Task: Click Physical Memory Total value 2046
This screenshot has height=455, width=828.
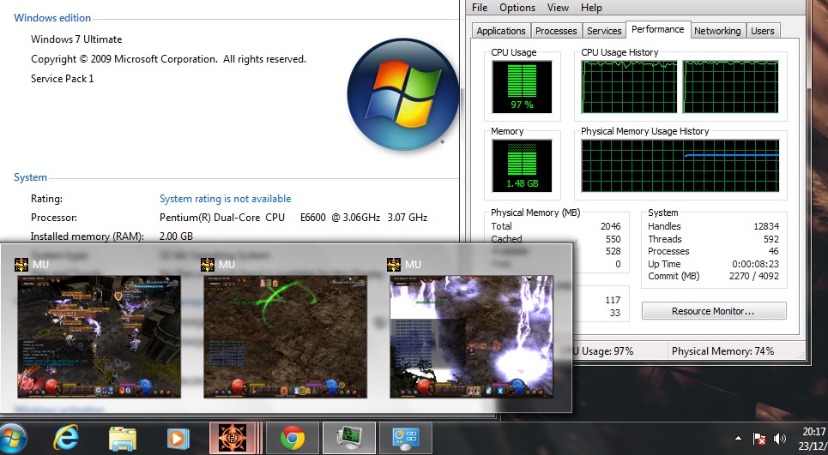Action: pyautogui.click(x=610, y=226)
